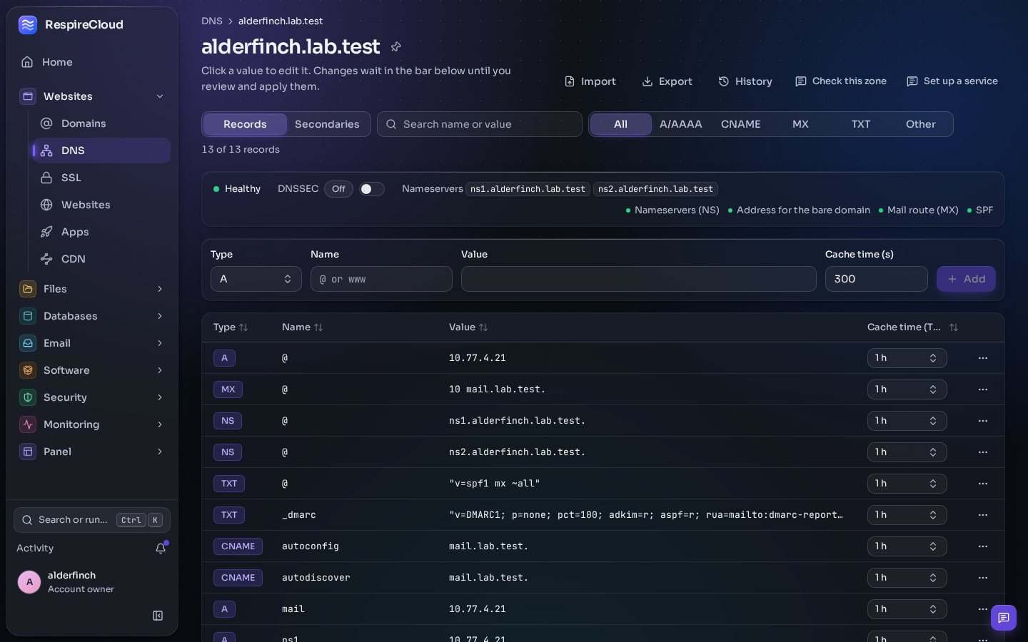Click the search name or value field

tap(480, 124)
